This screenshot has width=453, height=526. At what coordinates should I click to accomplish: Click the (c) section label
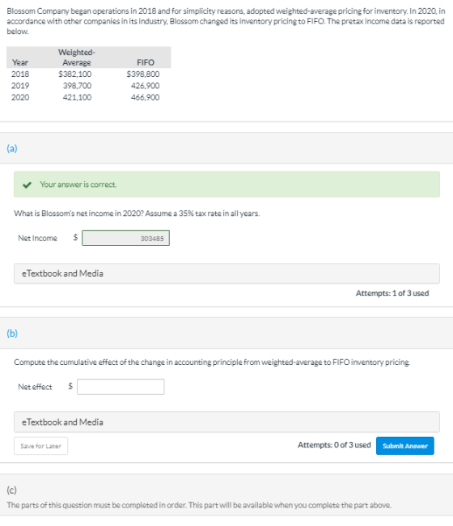[x=12, y=490]
